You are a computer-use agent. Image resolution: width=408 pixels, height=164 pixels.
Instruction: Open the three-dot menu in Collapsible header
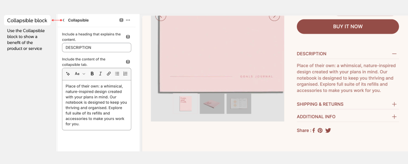coord(128,20)
